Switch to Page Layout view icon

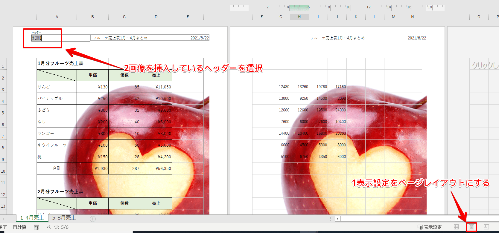click(x=471, y=227)
